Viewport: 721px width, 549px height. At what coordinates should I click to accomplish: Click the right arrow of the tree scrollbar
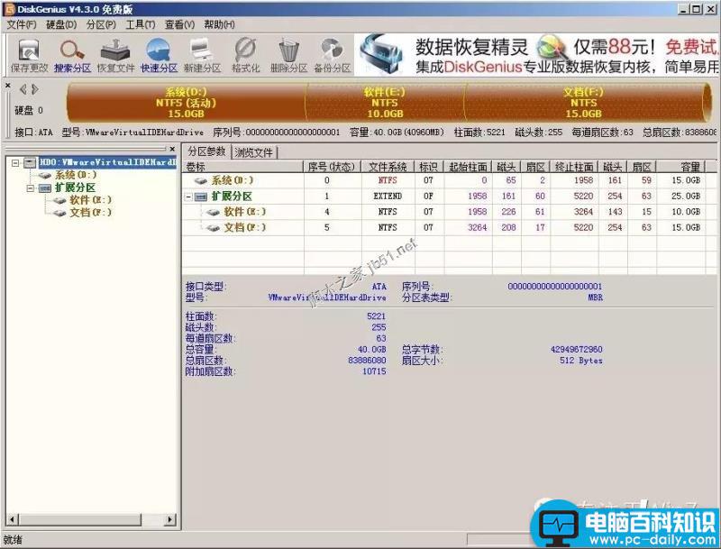pyautogui.click(x=169, y=519)
